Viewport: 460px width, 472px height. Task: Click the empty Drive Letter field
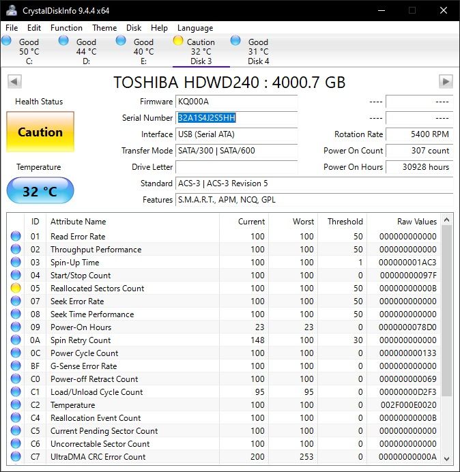click(x=236, y=166)
